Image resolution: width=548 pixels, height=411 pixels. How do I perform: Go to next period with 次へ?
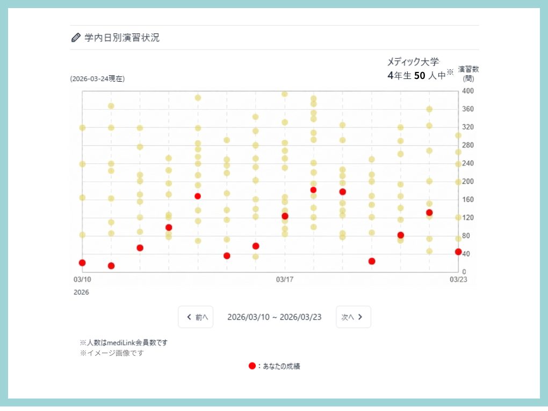click(x=353, y=317)
